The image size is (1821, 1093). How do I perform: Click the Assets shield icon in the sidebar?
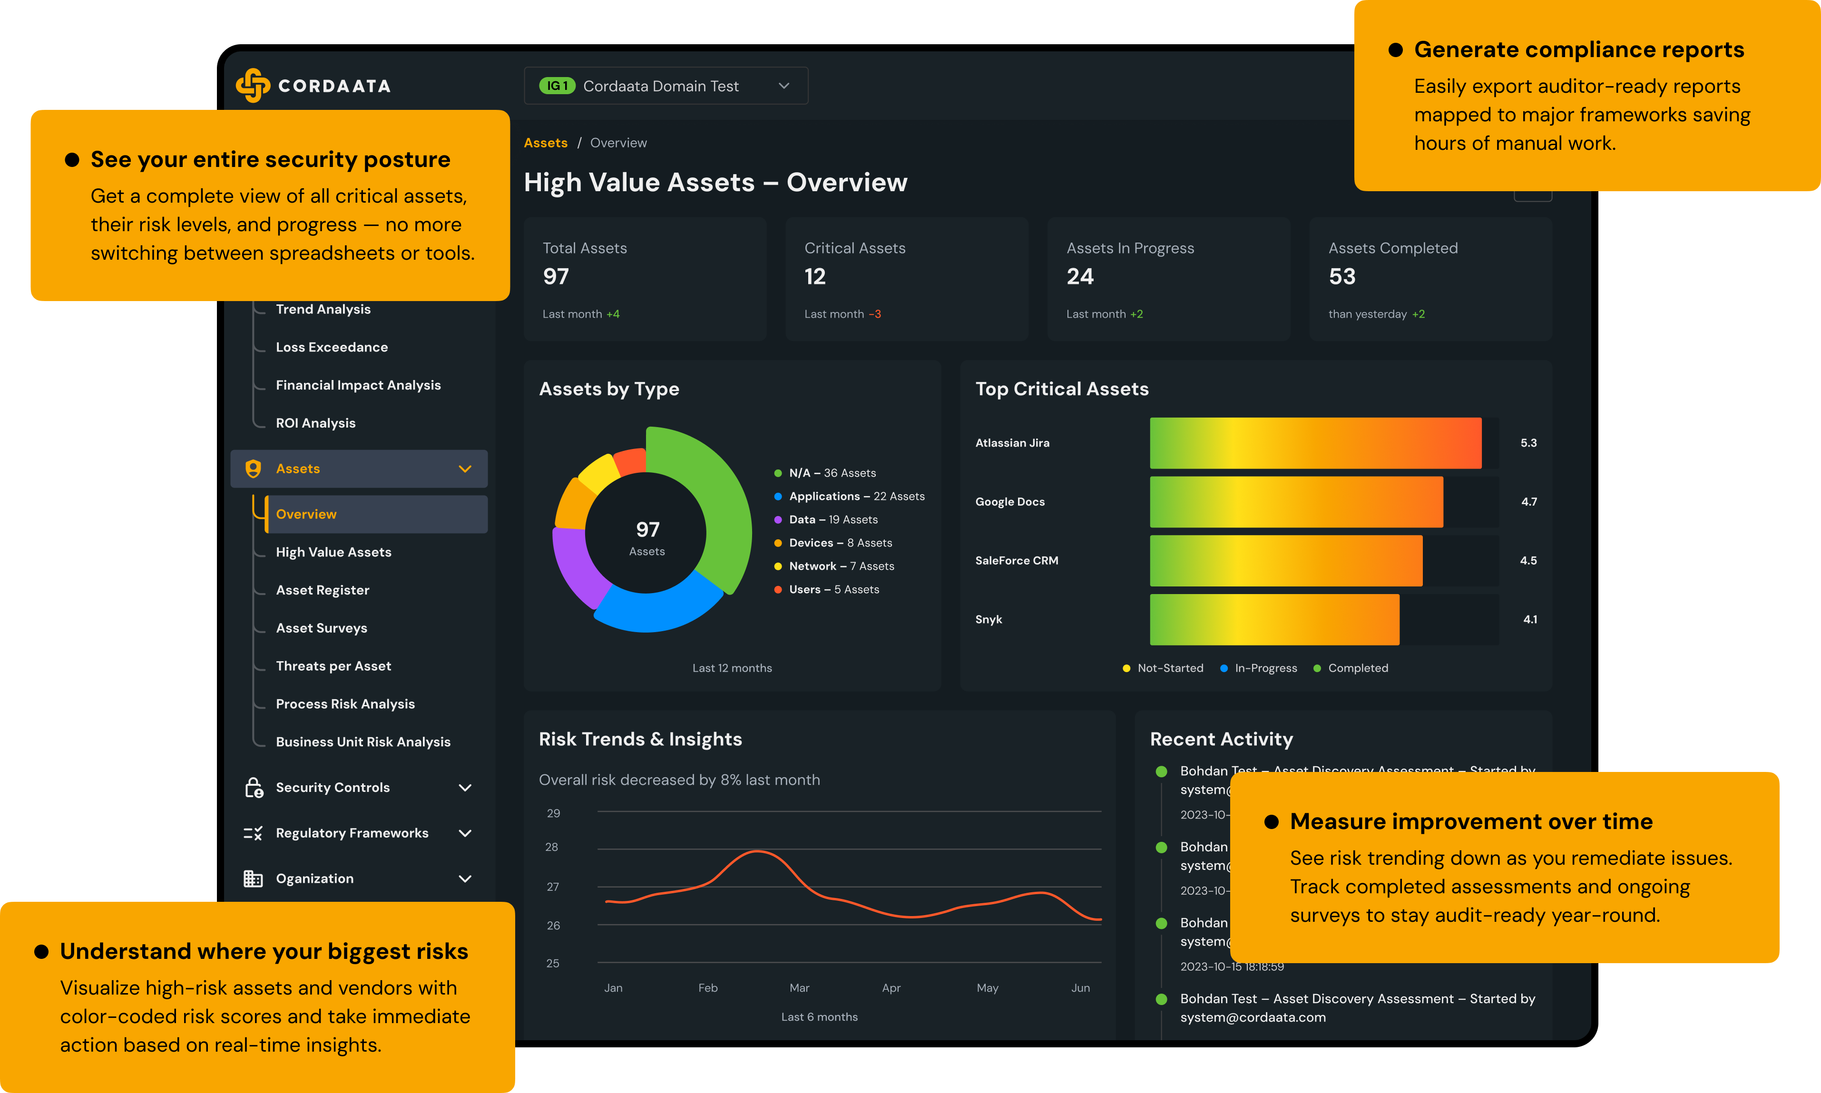[x=253, y=468]
